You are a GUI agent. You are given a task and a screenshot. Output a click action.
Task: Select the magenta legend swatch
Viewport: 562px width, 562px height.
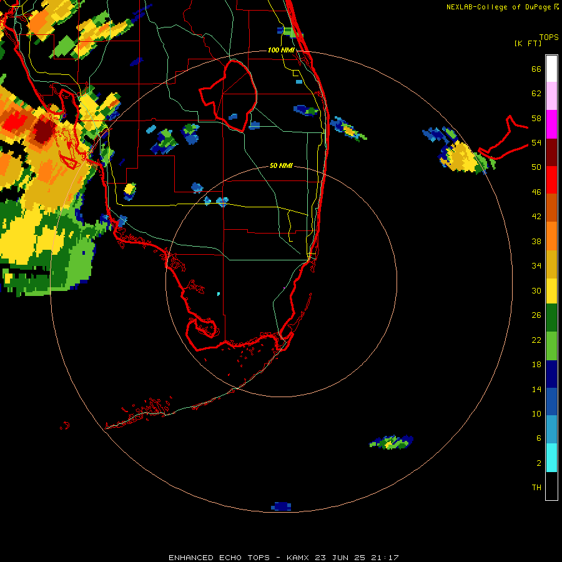click(551, 124)
